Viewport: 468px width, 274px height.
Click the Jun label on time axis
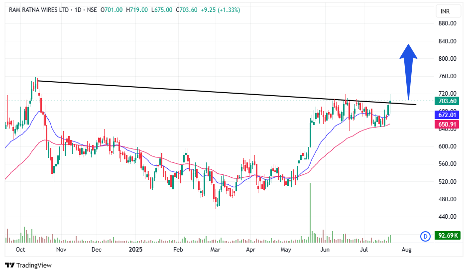[x=325, y=250]
